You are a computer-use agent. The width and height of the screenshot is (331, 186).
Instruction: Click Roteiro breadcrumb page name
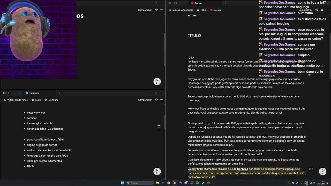pos(216,10)
